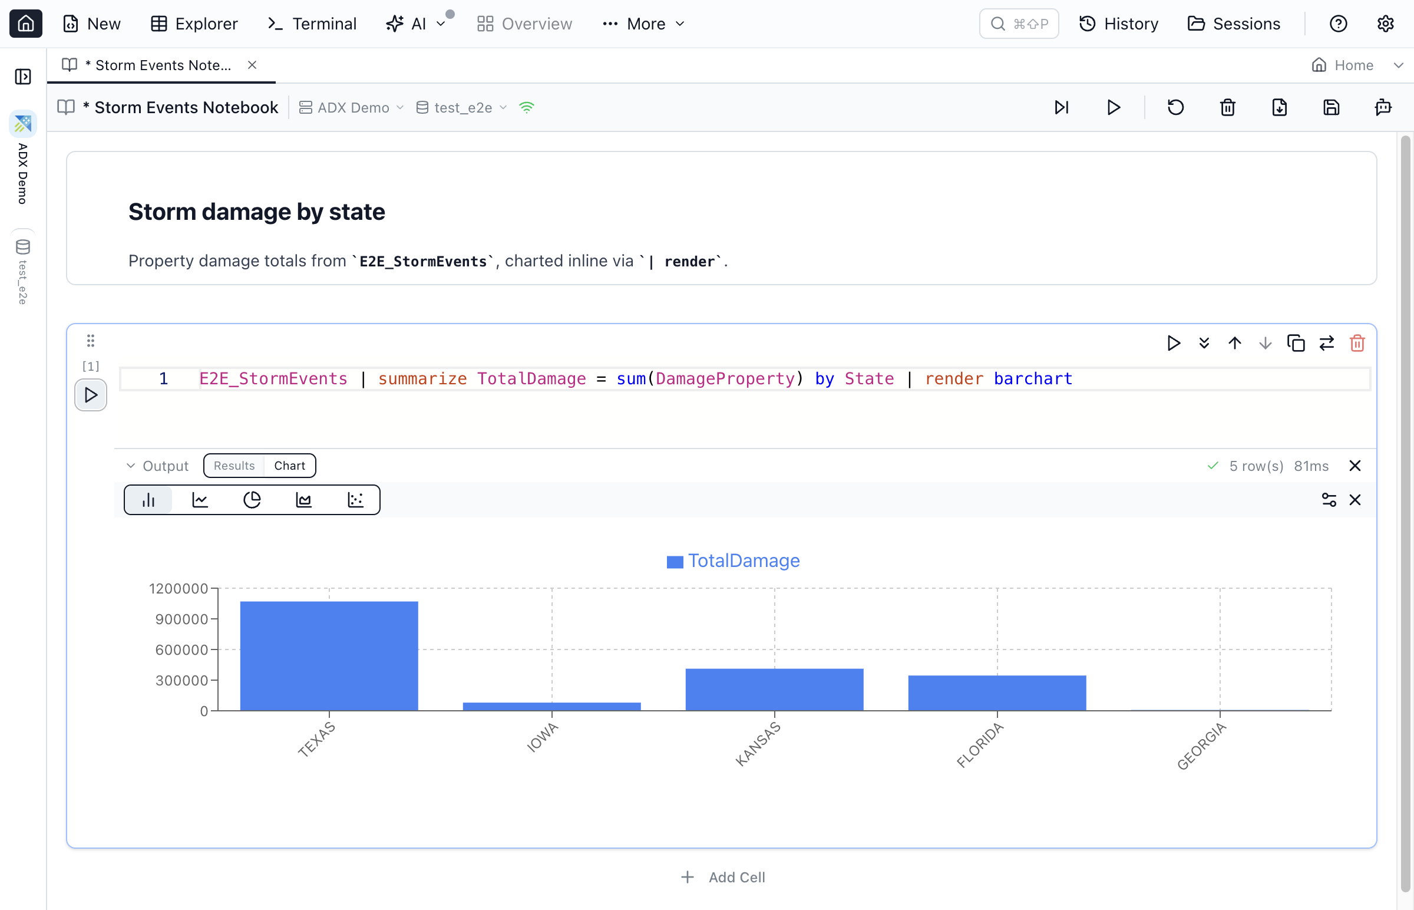Switch to the Results tab
Image resolution: width=1414 pixels, height=910 pixels.
click(x=234, y=466)
